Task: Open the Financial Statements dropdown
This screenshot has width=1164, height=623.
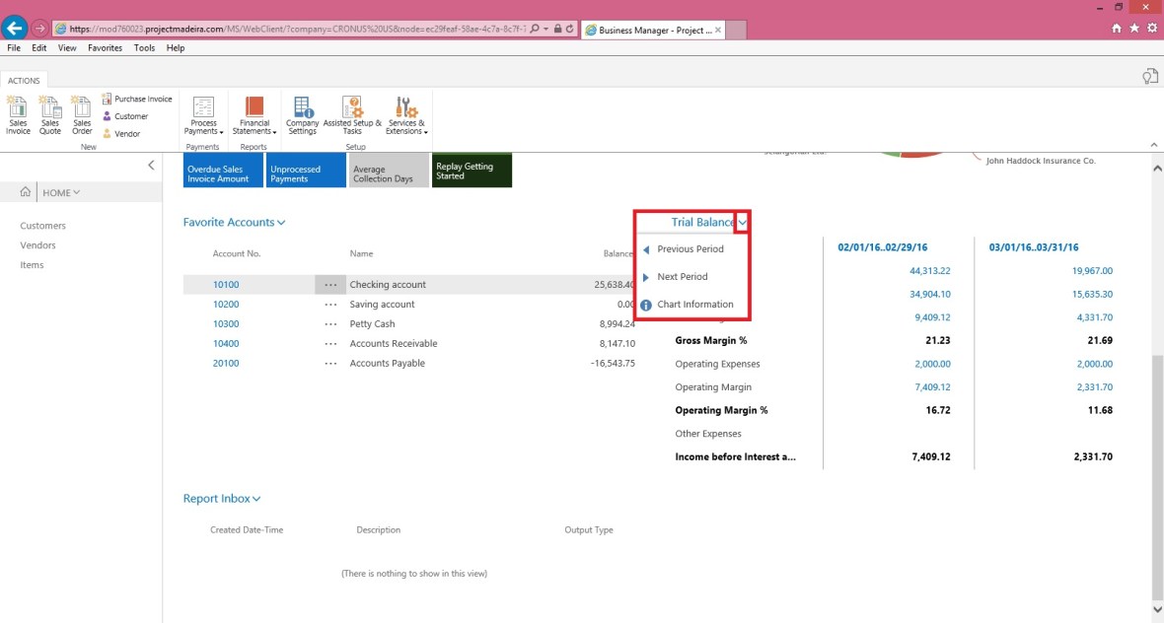Action: tap(255, 116)
